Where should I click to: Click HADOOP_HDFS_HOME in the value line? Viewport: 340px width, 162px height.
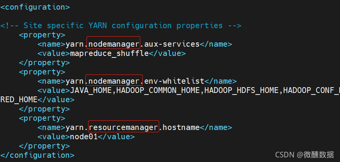coord(241,91)
